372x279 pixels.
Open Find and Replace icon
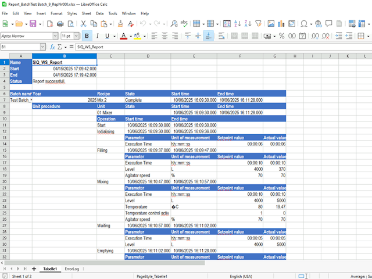174,23
